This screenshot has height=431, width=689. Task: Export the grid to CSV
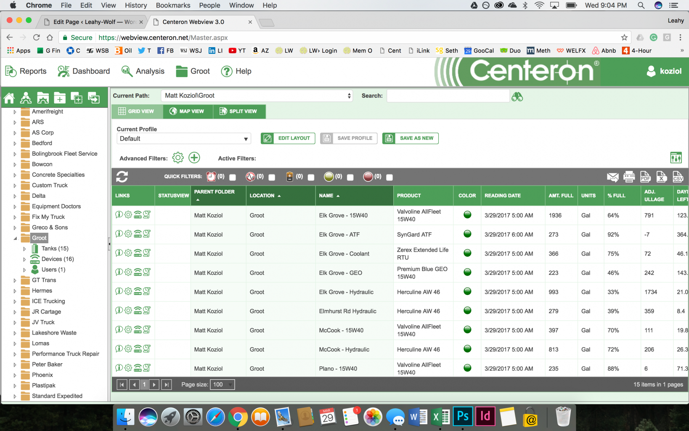pyautogui.click(x=678, y=177)
